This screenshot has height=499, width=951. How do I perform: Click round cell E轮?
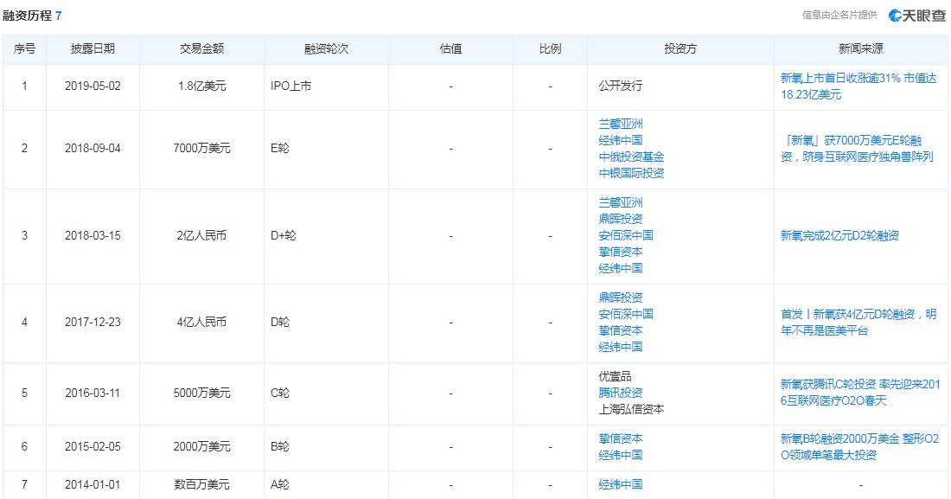click(x=279, y=148)
